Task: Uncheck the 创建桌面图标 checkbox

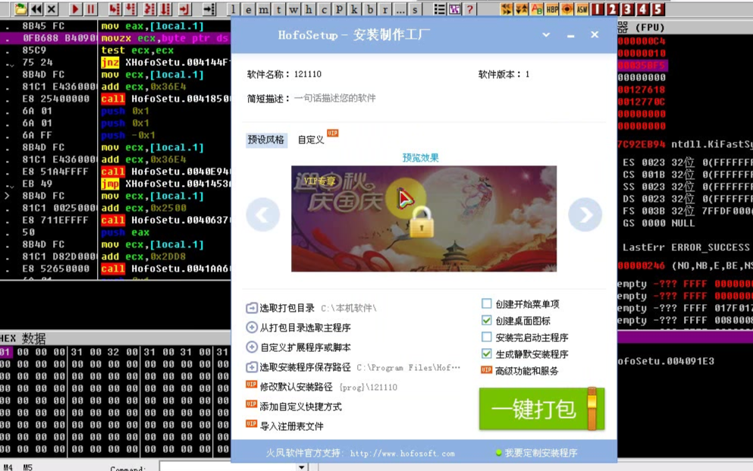Action: (487, 320)
